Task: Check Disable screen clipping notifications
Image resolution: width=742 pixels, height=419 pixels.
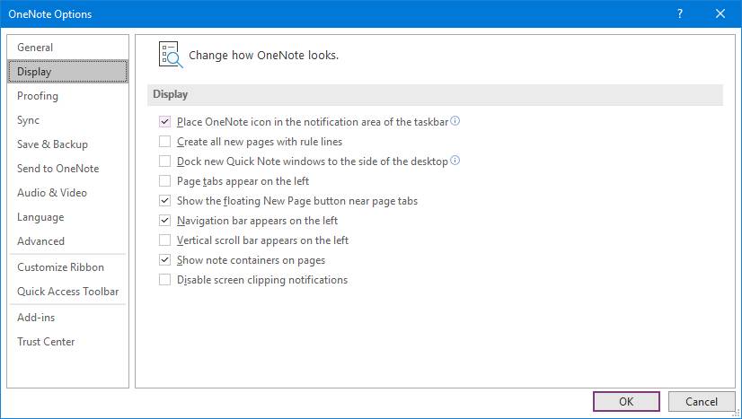Action: [164, 280]
